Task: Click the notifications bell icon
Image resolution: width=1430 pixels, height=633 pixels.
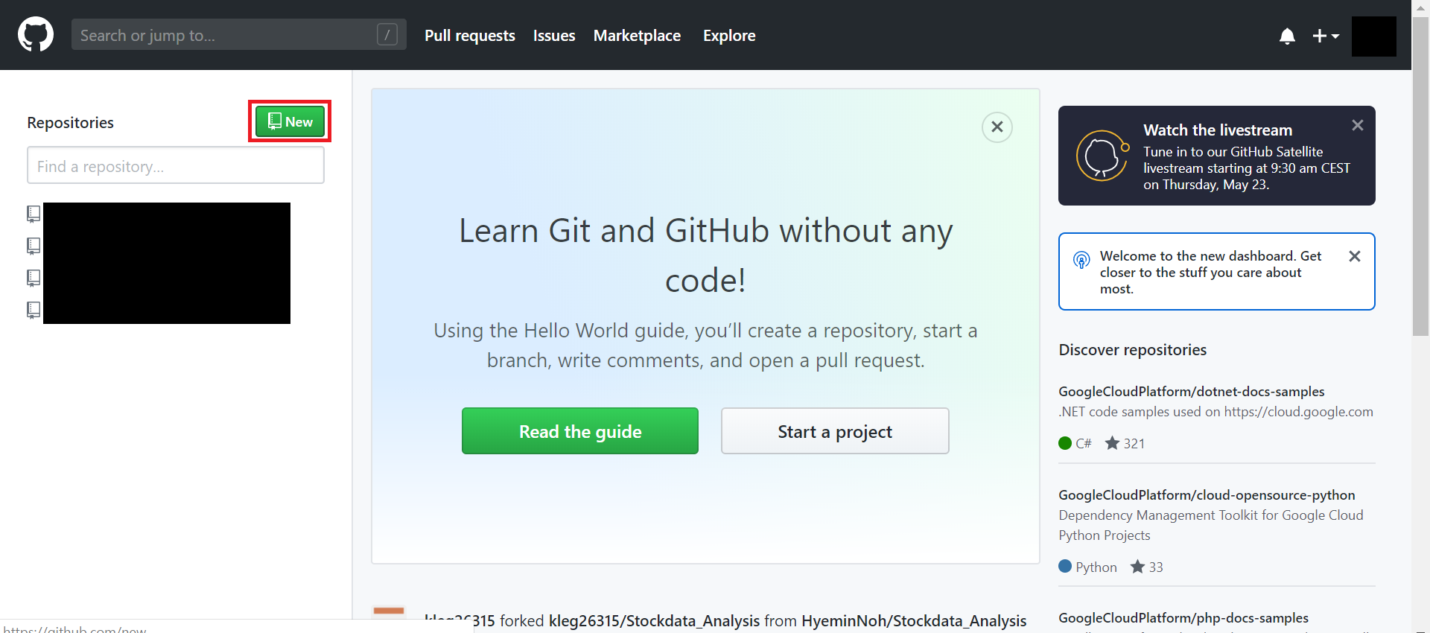Action: coord(1287,36)
